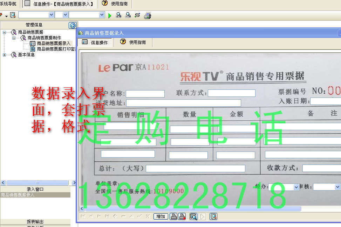Click the 联系方式 input field
This screenshot has height=227, width=341.
tap(232, 93)
